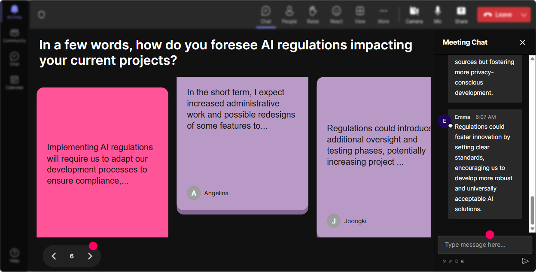The height and width of the screenshot is (272, 536).
Task: Open the Leave button dropdown arrow
Action: click(x=524, y=15)
